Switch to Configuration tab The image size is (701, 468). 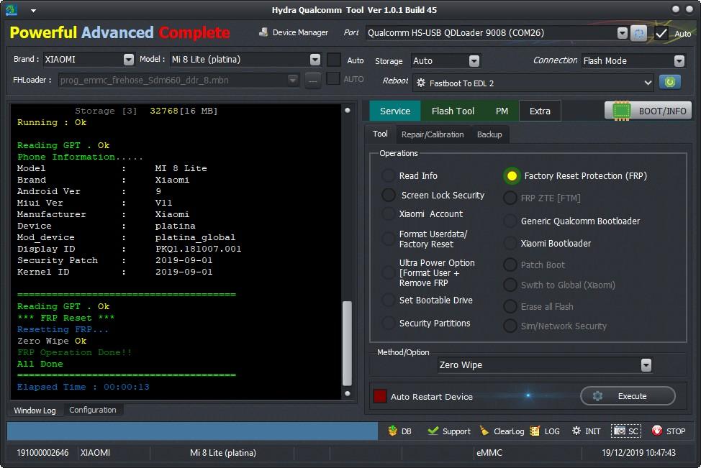[93, 410]
